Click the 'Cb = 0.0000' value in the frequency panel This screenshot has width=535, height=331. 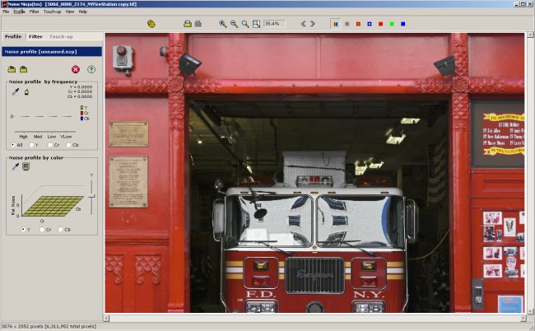[x=80, y=96]
